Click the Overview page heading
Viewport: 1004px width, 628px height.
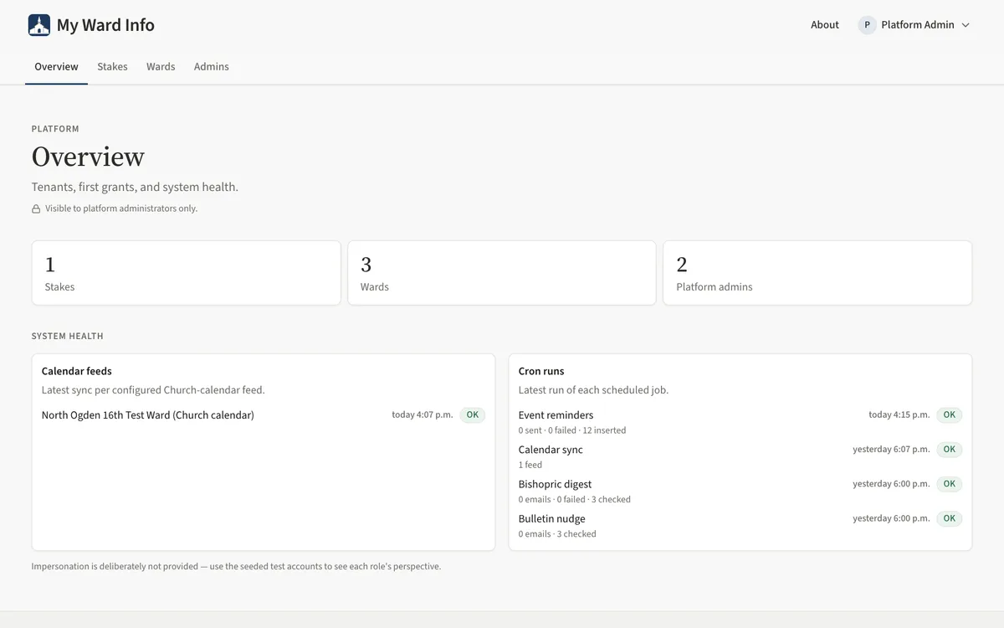[x=88, y=157]
